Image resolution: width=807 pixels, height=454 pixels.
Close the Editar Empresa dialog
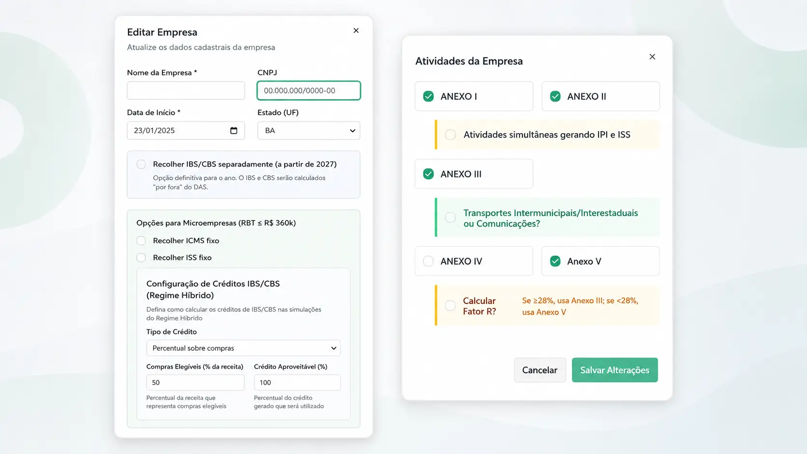tap(356, 30)
